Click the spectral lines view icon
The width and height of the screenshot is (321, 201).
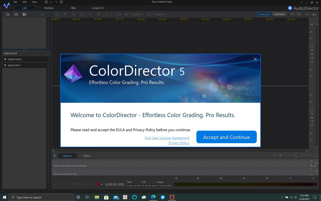299,14
